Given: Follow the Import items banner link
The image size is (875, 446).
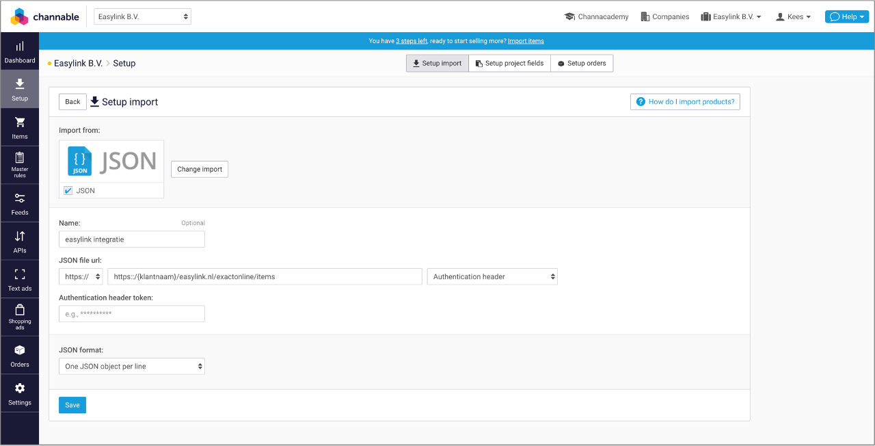Looking at the screenshot, I should coord(526,41).
